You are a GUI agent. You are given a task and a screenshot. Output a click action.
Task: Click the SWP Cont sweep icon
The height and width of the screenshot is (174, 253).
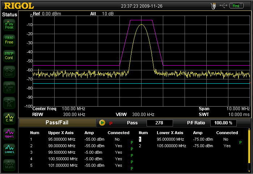[x=9, y=56]
